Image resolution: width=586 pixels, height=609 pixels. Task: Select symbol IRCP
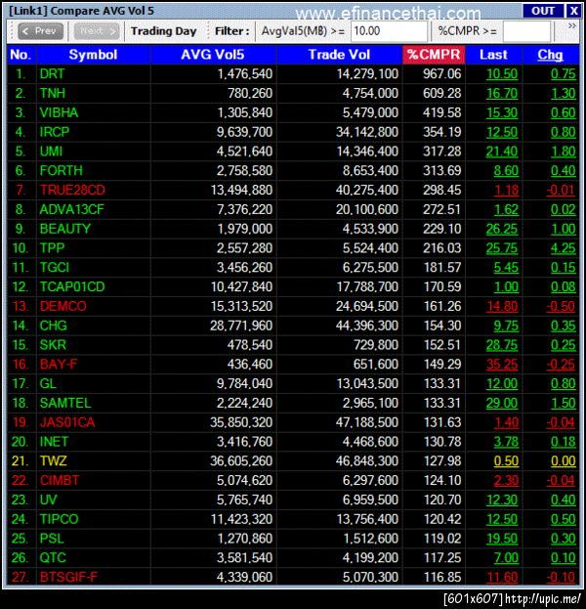tap(55, 132)
